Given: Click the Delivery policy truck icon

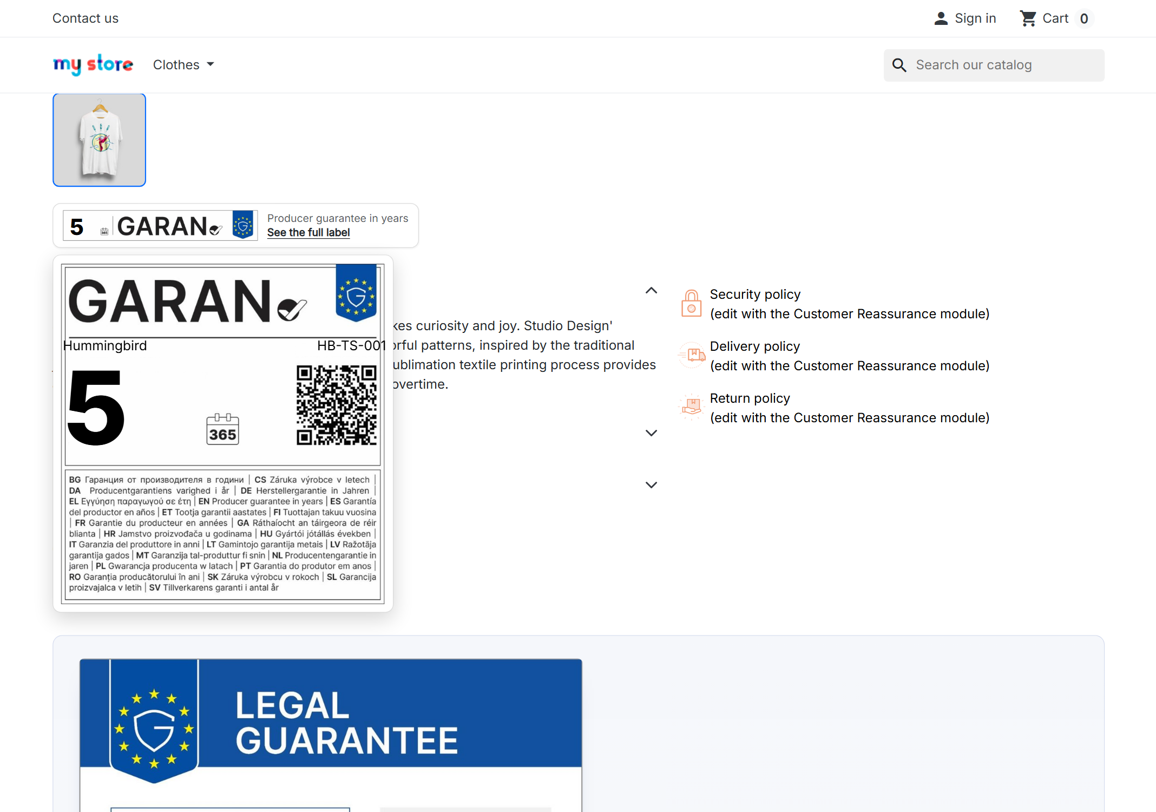Looking at the screenshot, I should tap(692, 355).
